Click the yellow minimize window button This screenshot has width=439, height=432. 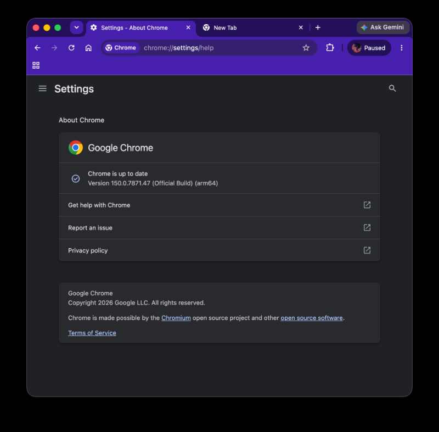[47, 27]
